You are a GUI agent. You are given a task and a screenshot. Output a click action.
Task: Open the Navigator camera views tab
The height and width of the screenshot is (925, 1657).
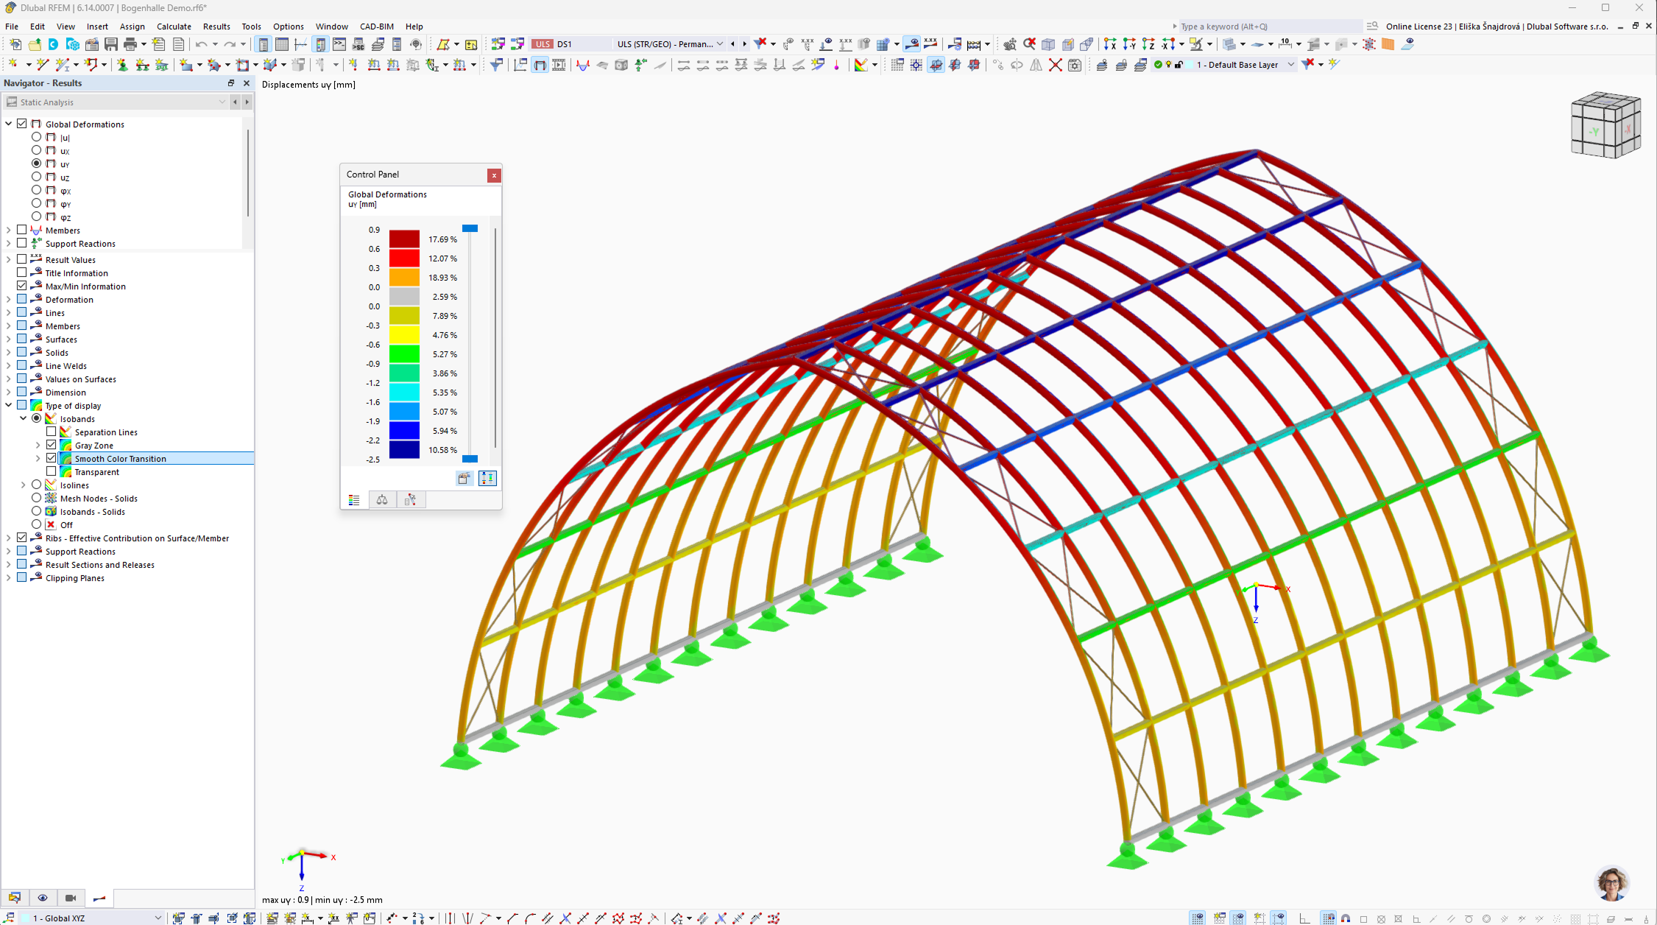[71, 898]
